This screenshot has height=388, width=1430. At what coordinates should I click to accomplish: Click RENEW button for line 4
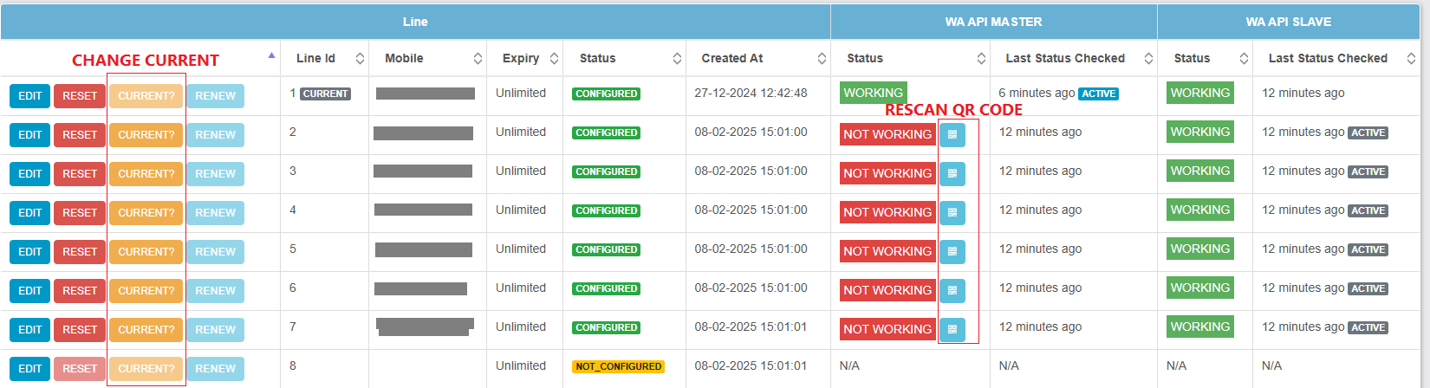(215, 213)
